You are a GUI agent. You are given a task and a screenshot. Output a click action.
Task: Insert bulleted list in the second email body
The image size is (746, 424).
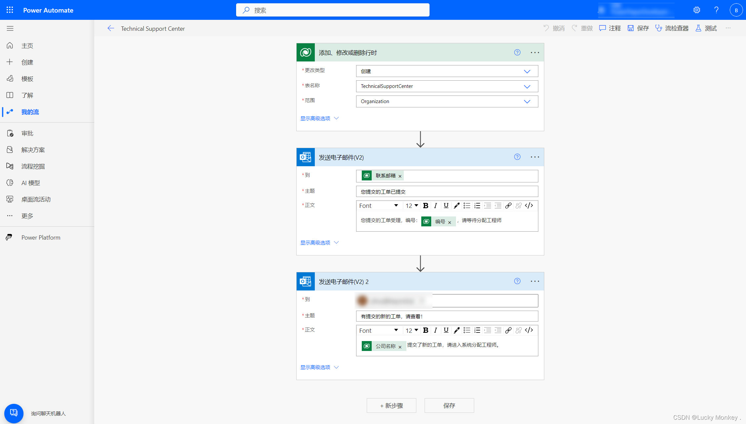pyautogui.click(x=467, y=330)
